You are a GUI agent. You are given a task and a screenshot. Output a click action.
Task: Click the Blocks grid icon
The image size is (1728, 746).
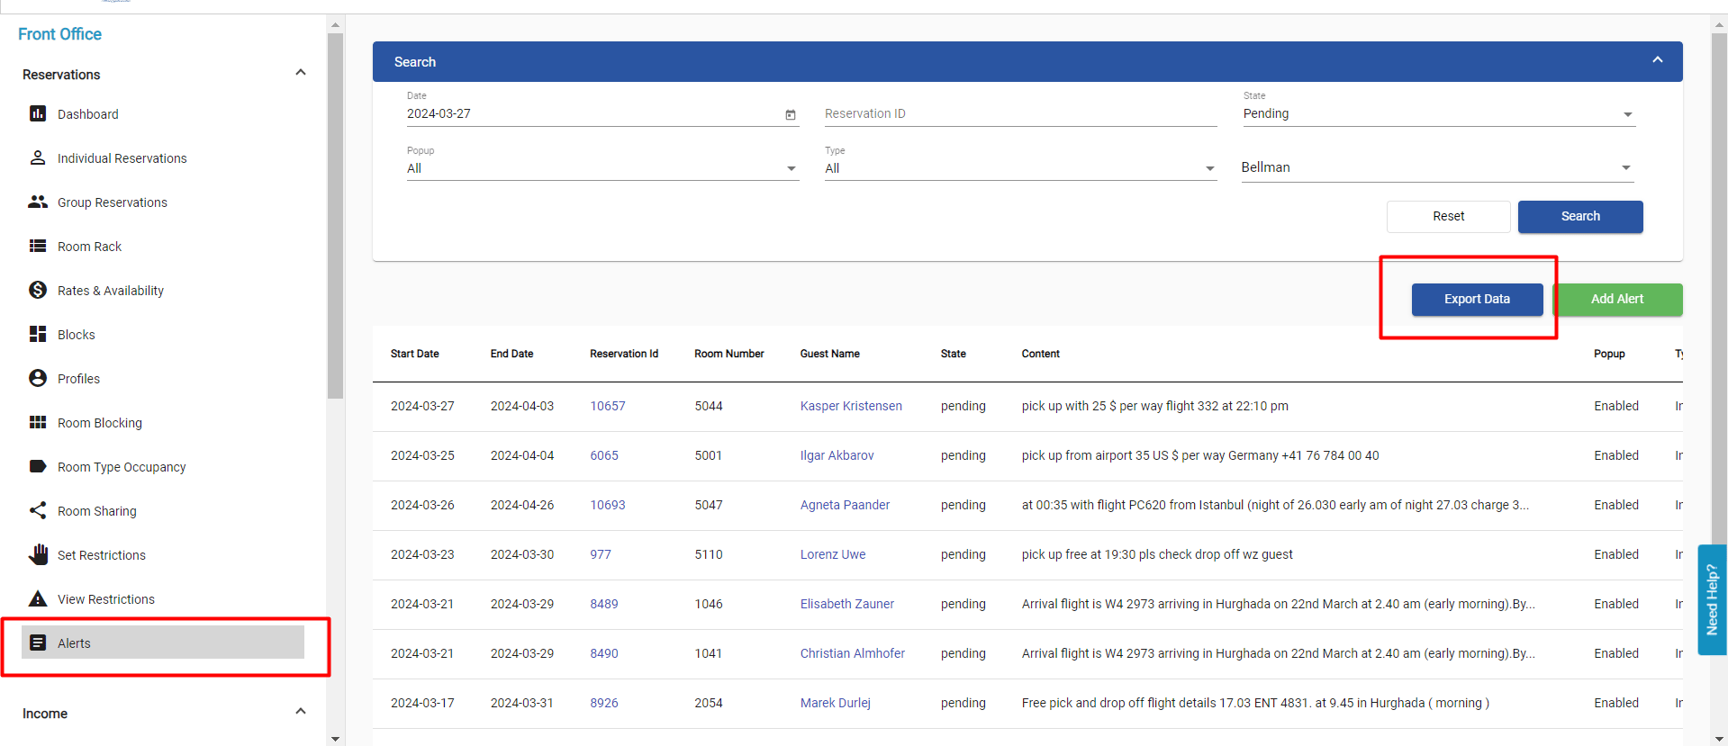pos(38,334)
